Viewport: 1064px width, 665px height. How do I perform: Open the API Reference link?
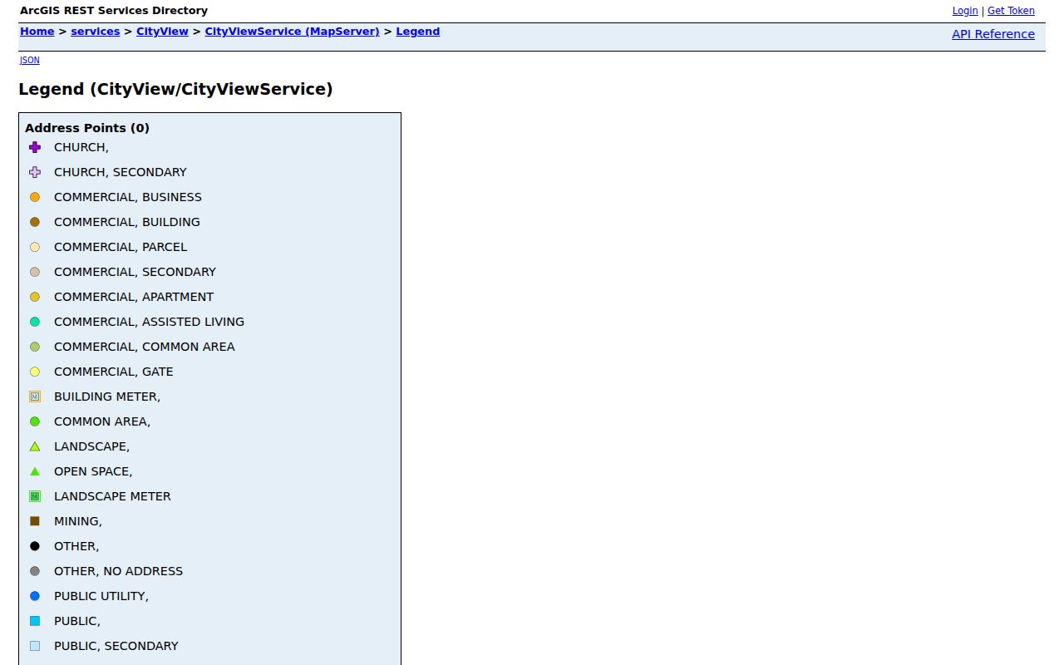tap(993, 34)
